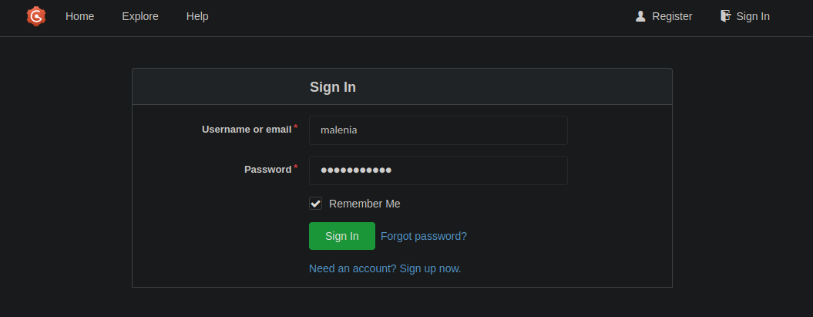Click the Sign In text in top navbar
This screenshot has width=813, height=317.
coord(753,17)
